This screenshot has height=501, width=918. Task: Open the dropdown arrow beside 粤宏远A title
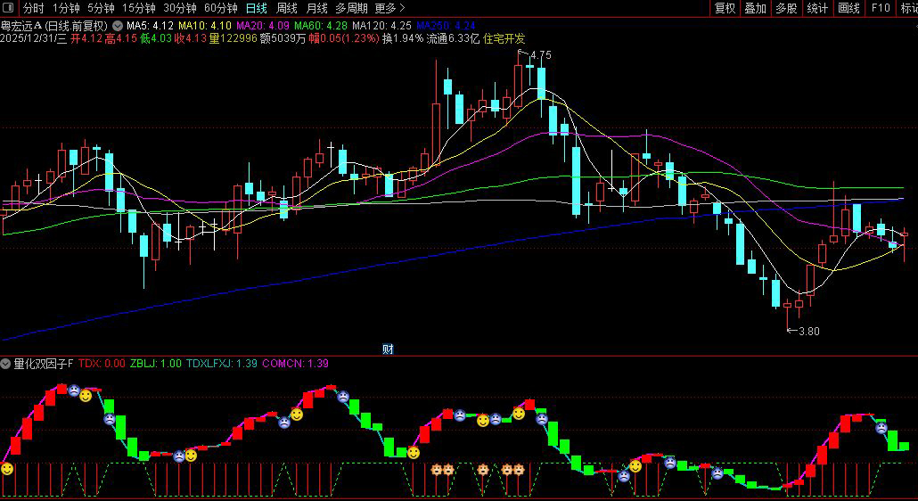[x=117, y=26]
